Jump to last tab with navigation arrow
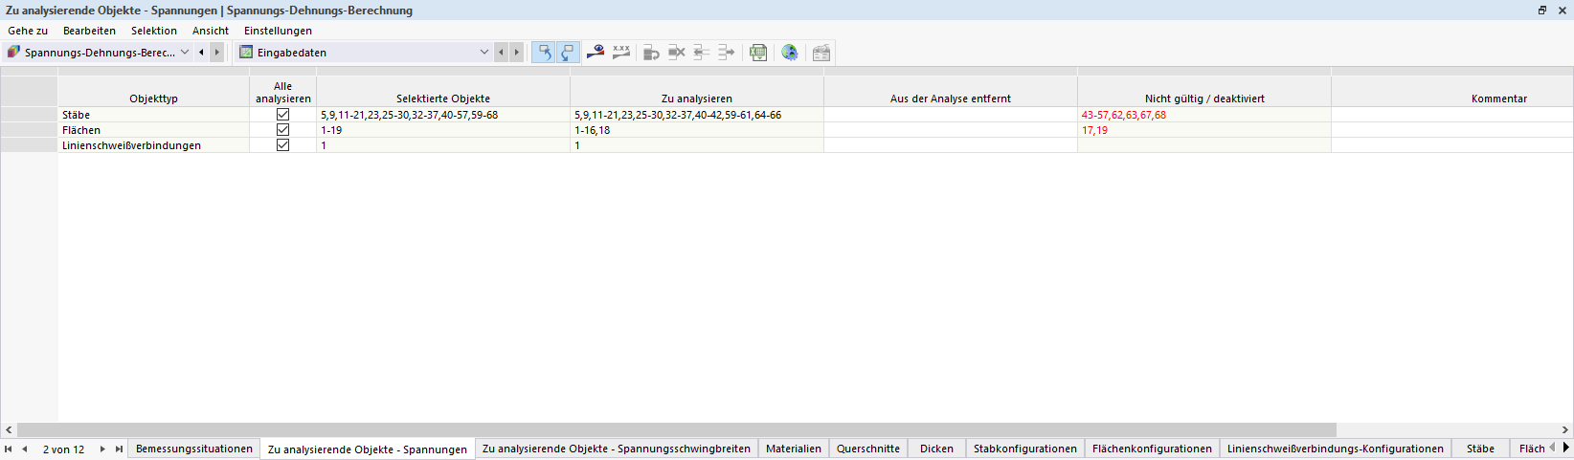 [x=119, y=449]
